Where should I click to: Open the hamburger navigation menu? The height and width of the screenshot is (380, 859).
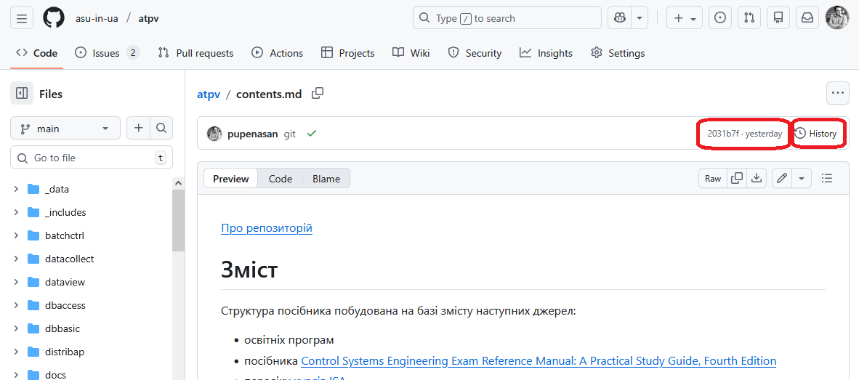click(22, 18)
